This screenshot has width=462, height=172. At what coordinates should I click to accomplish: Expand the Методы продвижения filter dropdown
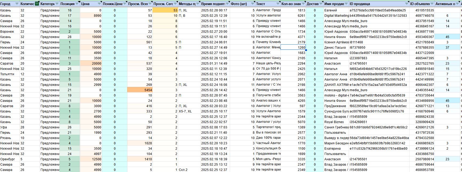(198, 4)
